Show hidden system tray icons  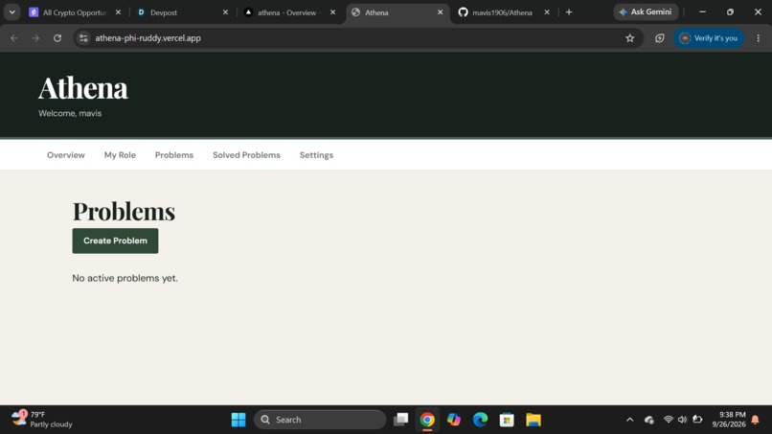[x=629, y=420]
